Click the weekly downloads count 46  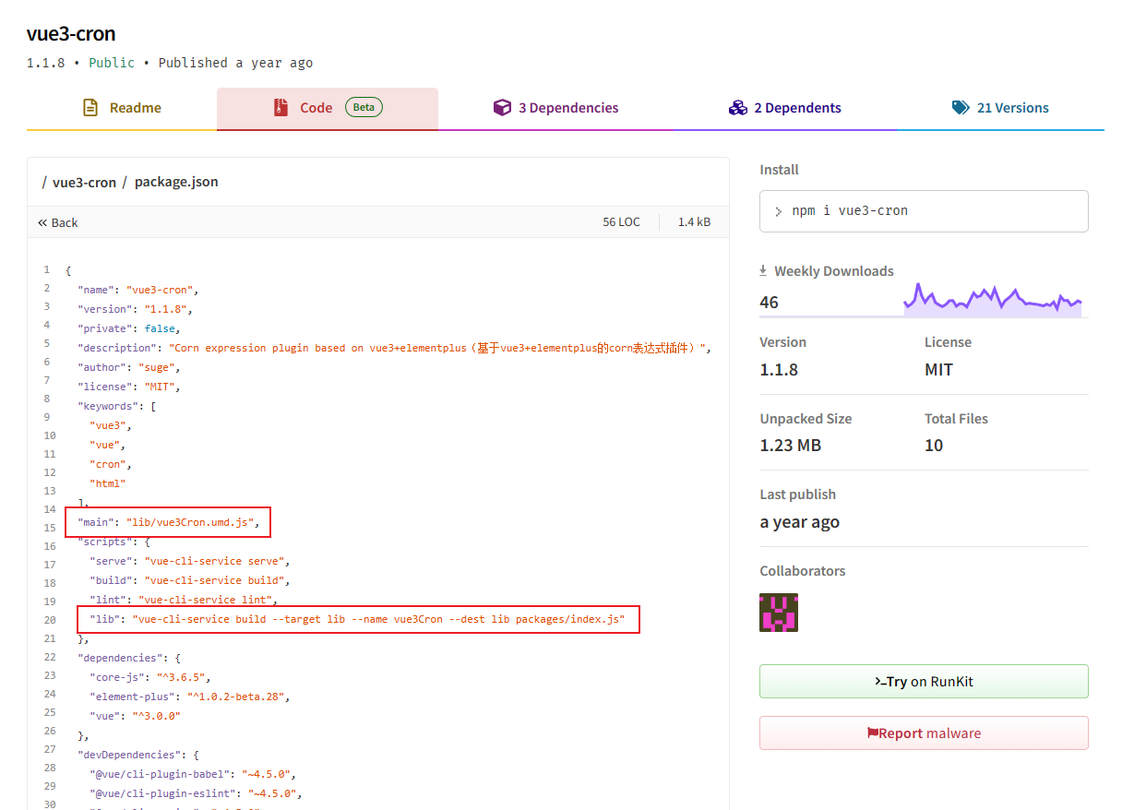point(769,302)
